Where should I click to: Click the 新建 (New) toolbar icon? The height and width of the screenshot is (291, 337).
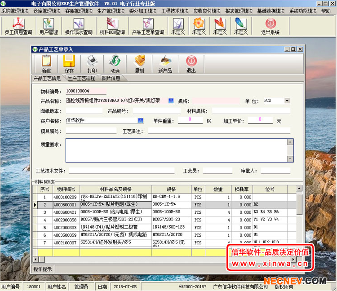click(46, 64)
